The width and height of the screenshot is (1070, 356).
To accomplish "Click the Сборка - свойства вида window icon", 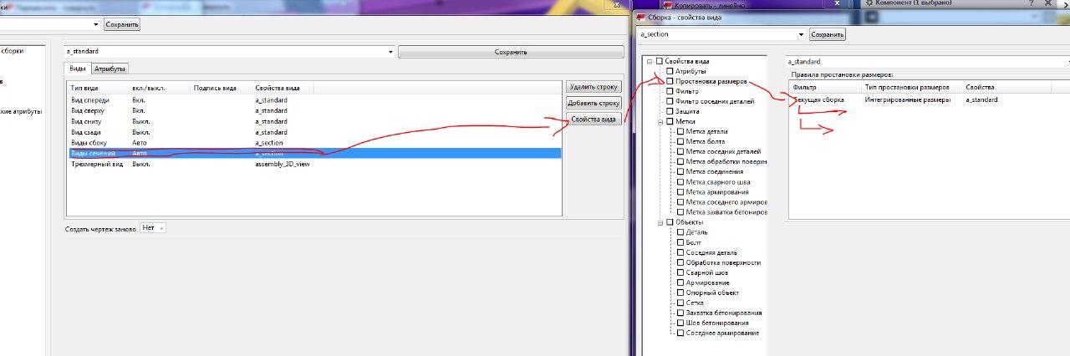I will pyautogui.click(x=641, y=18).
